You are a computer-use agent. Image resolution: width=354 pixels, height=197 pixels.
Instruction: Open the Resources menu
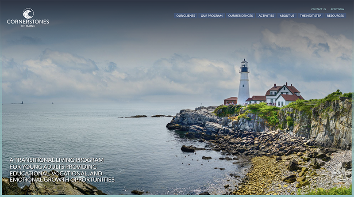(335, 15)
